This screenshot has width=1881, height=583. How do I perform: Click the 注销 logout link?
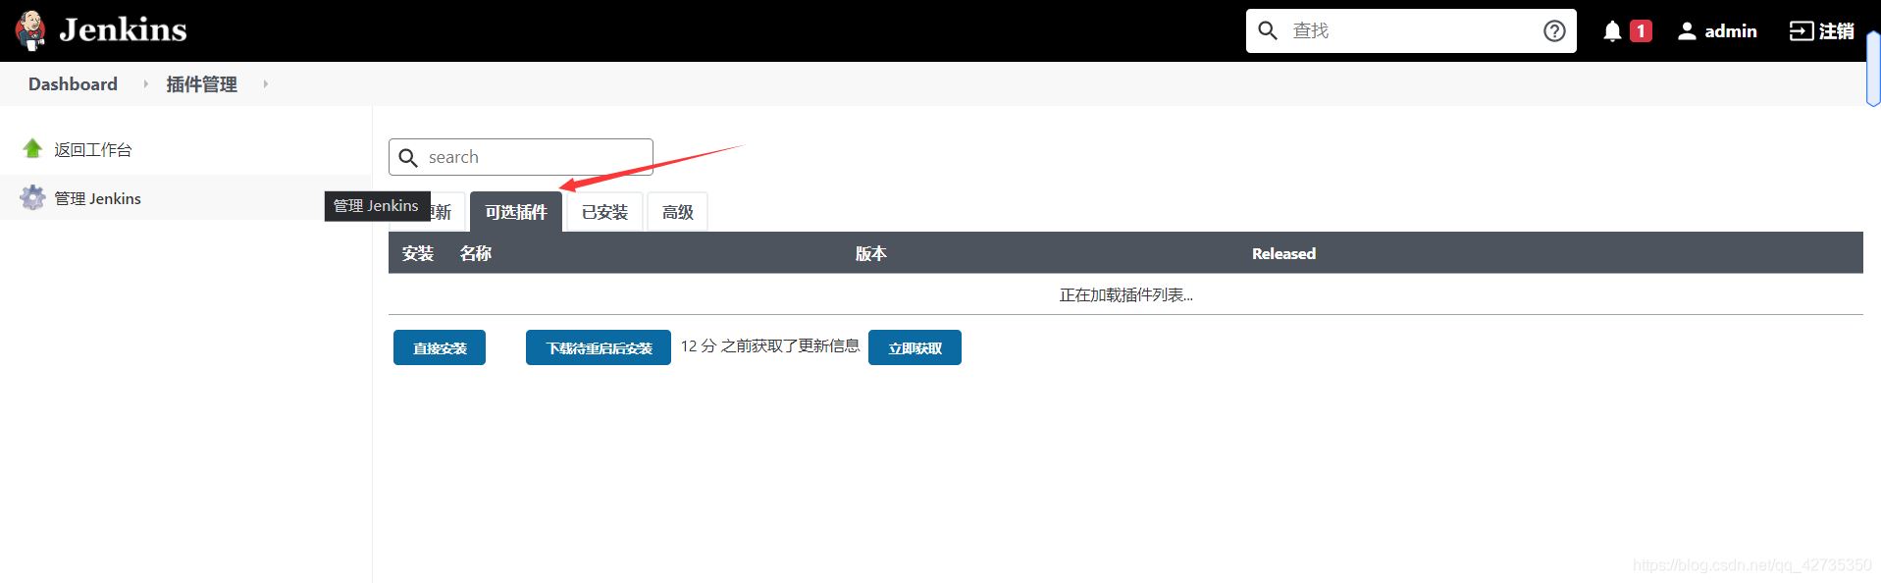click(1836, 31)
